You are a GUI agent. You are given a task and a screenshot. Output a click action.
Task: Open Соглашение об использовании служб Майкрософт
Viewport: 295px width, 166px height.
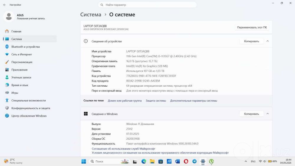coord(123,149)
